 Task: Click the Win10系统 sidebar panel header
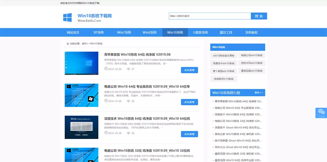tap(237, 47)
